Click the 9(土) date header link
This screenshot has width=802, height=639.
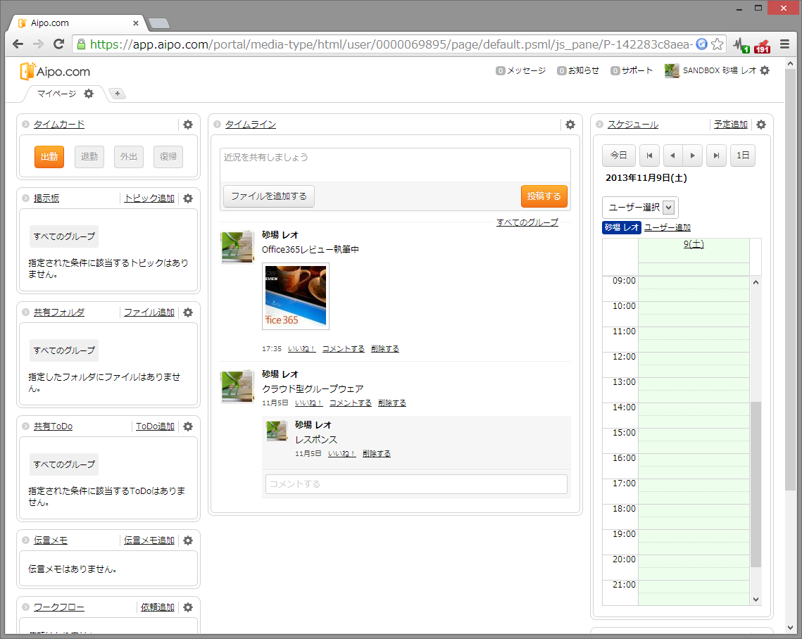tap(694, 244)
